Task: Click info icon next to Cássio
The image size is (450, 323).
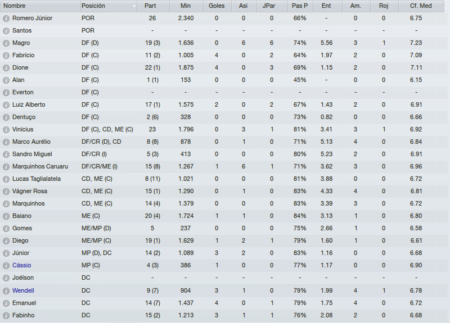Action: point(6,266)
